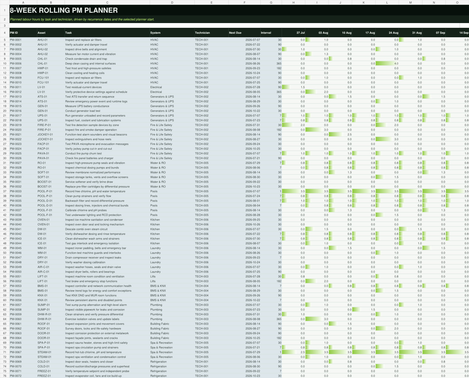Viewport: 469px width, 378px height.
Task: Click asset cell ATS-01 in the PM-0013 row
Action: tap(51, 97)
